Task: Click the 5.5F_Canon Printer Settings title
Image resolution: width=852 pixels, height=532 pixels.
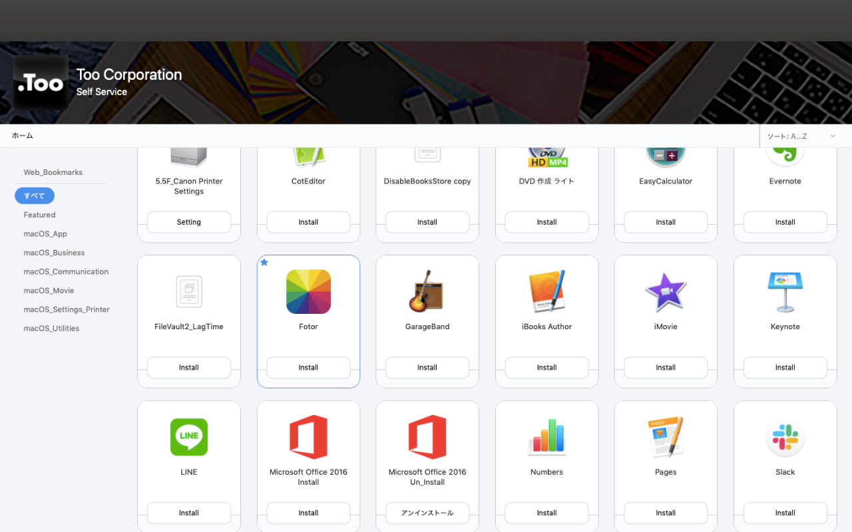Action: (189, 186)
